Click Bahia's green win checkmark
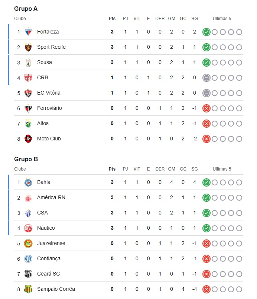Screen dimensions: 257x299 [206, 182]
